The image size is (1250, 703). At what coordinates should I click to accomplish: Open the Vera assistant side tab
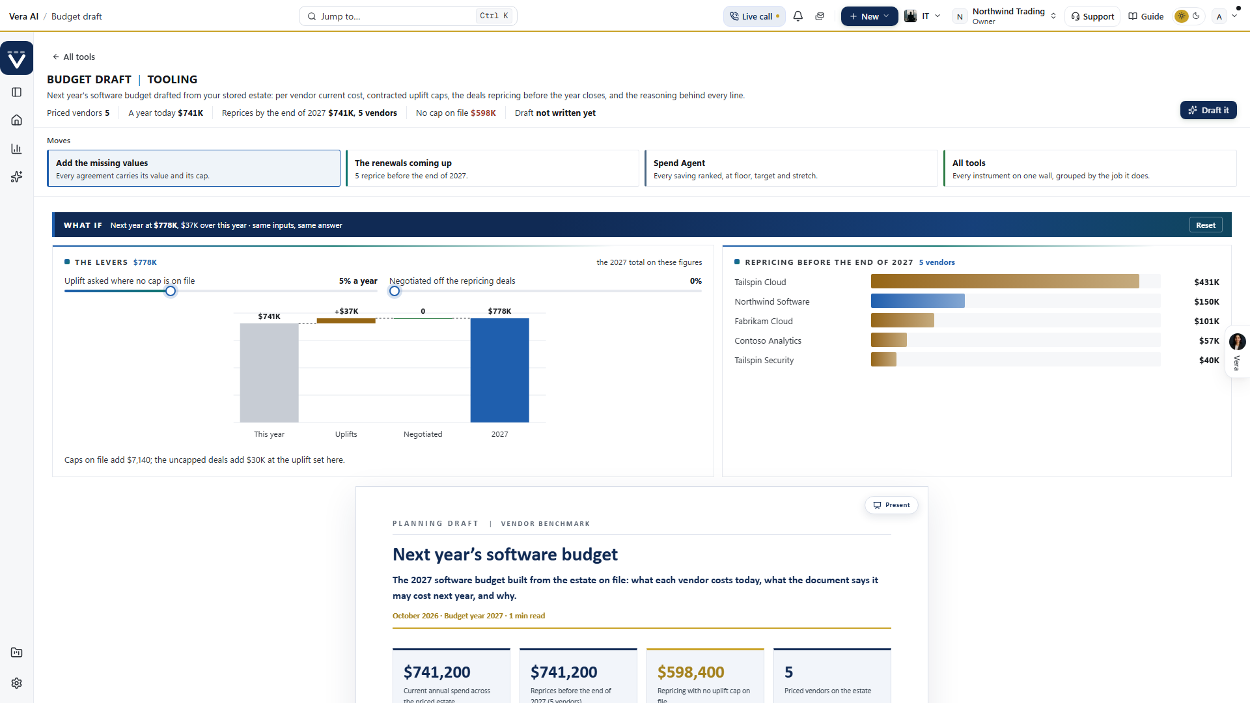[1237, 351]
